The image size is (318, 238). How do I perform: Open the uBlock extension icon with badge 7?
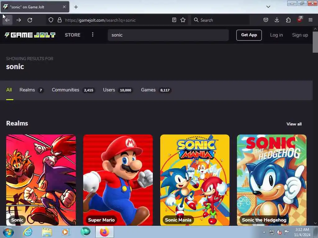pyautogui.click(x=300, y=20)
